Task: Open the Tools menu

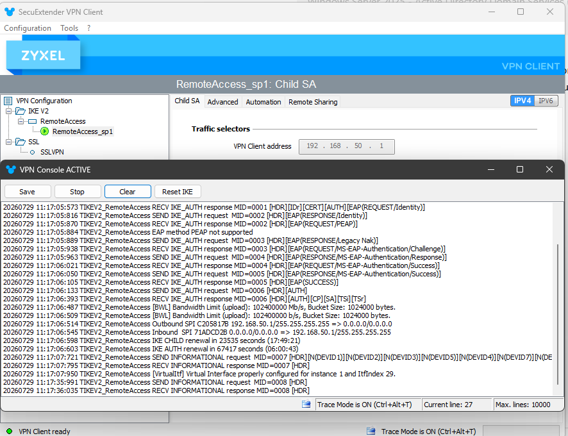Action: pos(69,28)
